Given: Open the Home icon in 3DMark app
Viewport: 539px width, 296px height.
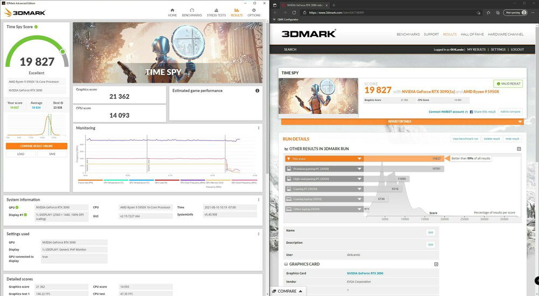Looking at the screenshot, I should click(172, 12).
